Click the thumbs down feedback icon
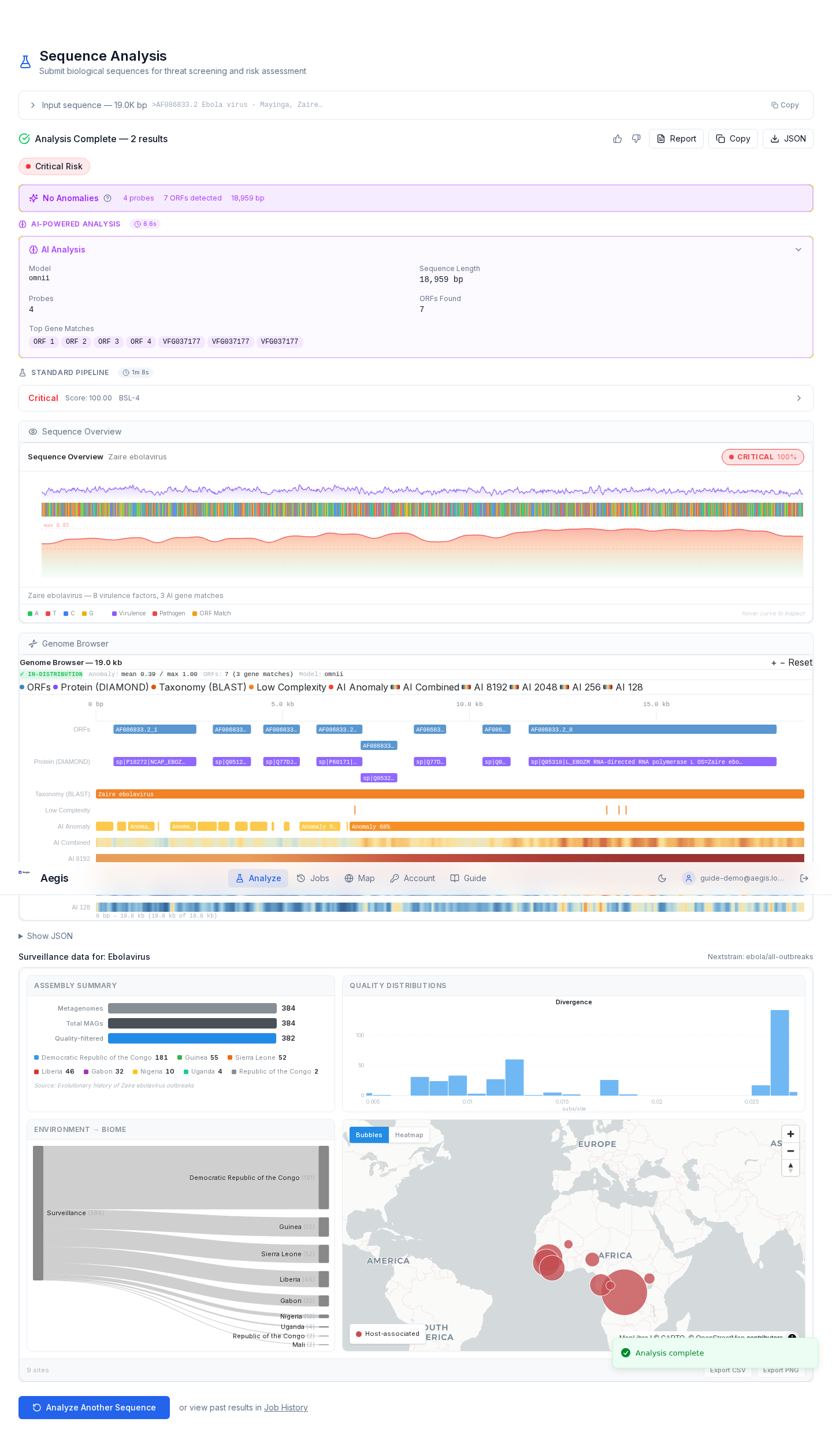Viewport: 832px width, 1433px height. [x=636, y=139]
